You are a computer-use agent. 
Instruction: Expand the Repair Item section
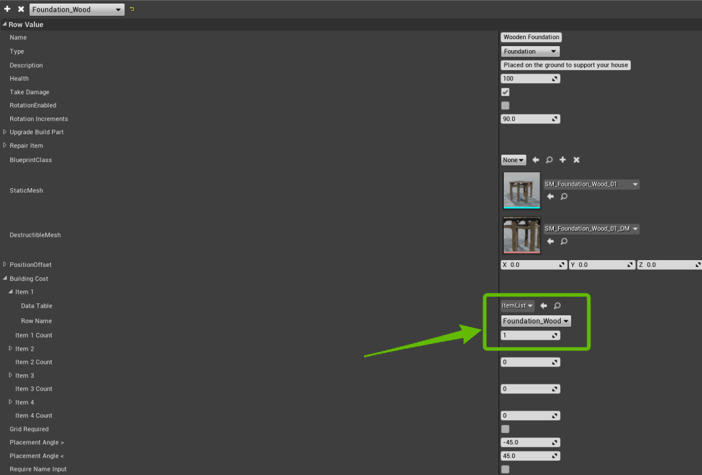pos(5,146)
